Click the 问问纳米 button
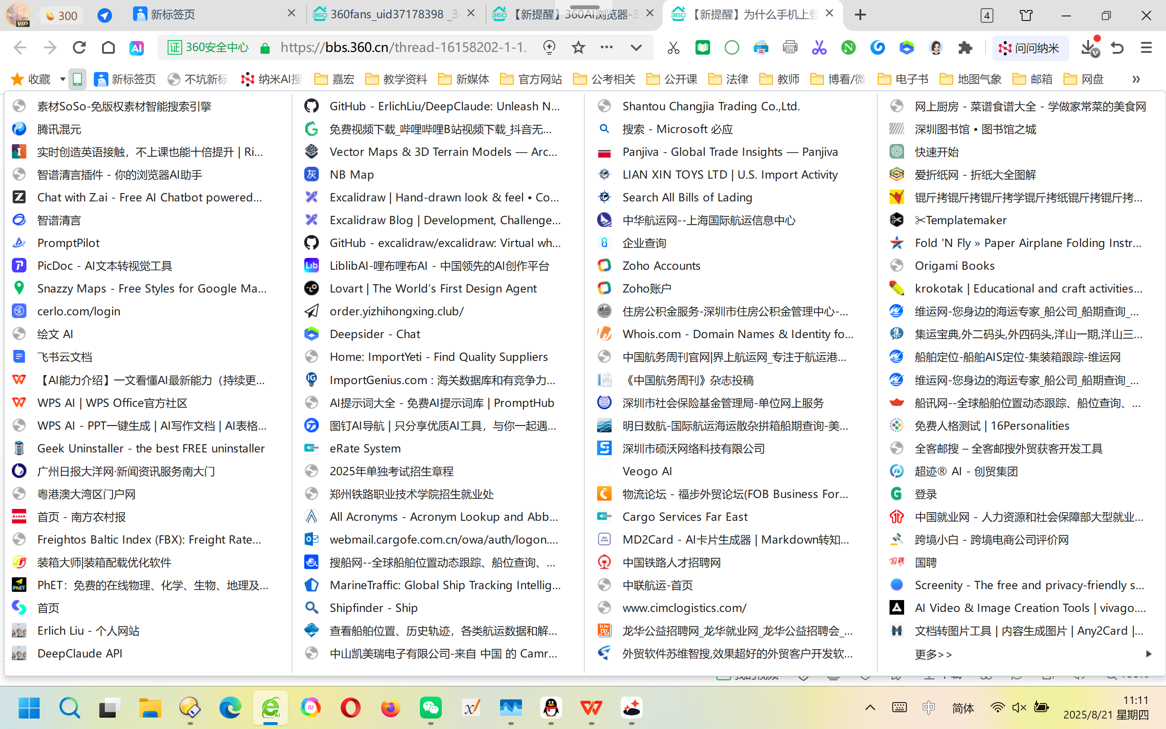 coord(1030,48)
